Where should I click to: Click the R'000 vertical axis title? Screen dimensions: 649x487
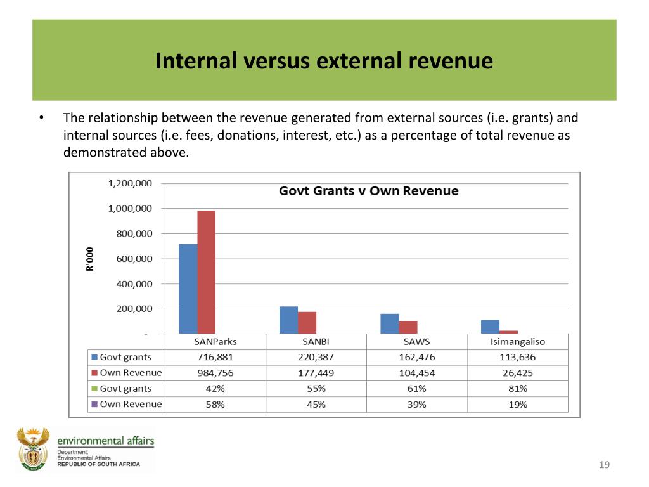click(x=90, y=259)
